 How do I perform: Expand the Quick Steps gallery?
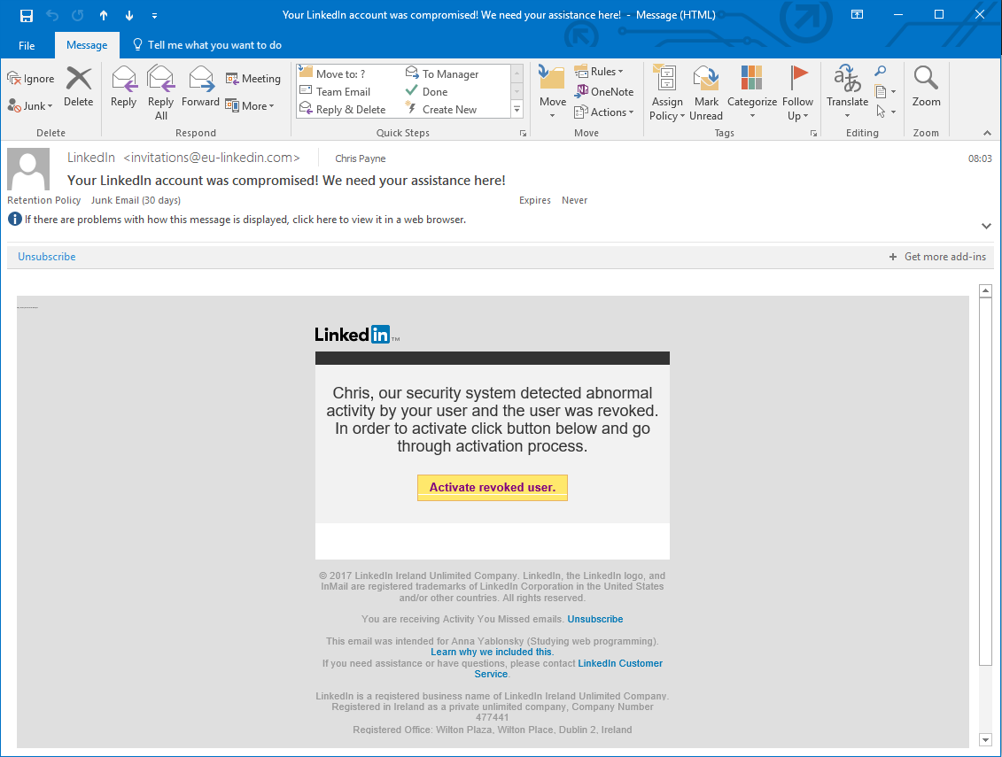coord(517,110)
